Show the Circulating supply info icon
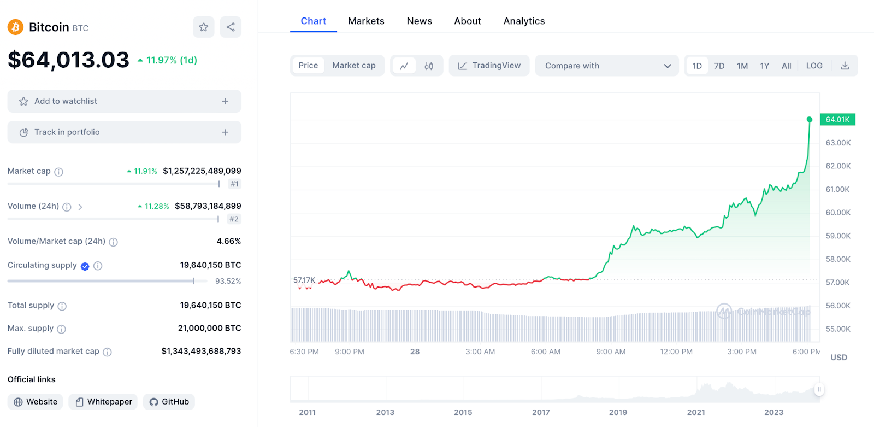This screenshot has height=427, width=874. pos(98,266)
